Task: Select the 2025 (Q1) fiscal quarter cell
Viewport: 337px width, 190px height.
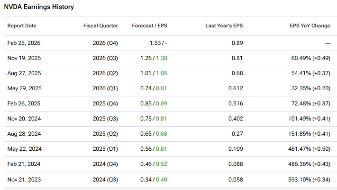Action: (x=105, y=149)
